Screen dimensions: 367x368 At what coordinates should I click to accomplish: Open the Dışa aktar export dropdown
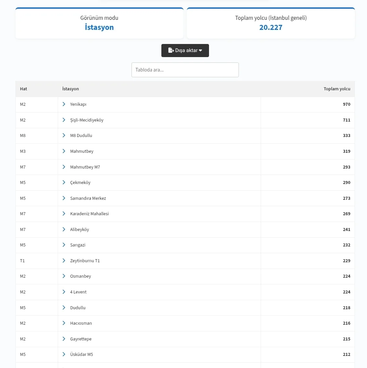(x=185, y=50)
